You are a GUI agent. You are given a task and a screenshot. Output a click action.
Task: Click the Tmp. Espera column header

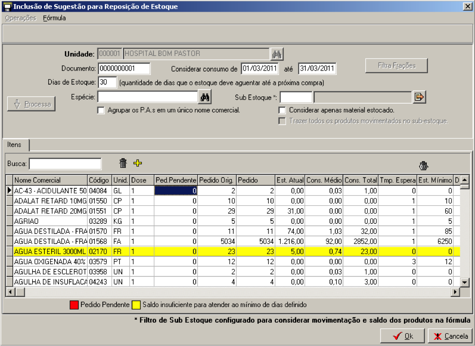click(x=398, y=180)
